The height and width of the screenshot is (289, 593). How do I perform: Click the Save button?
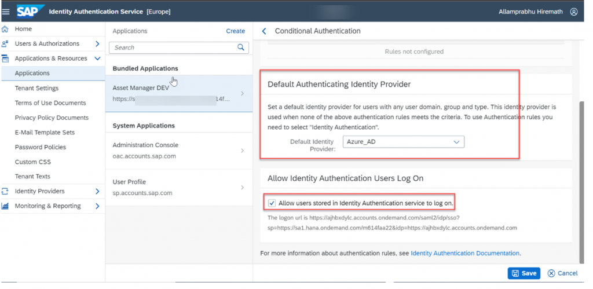pos(524,273)
